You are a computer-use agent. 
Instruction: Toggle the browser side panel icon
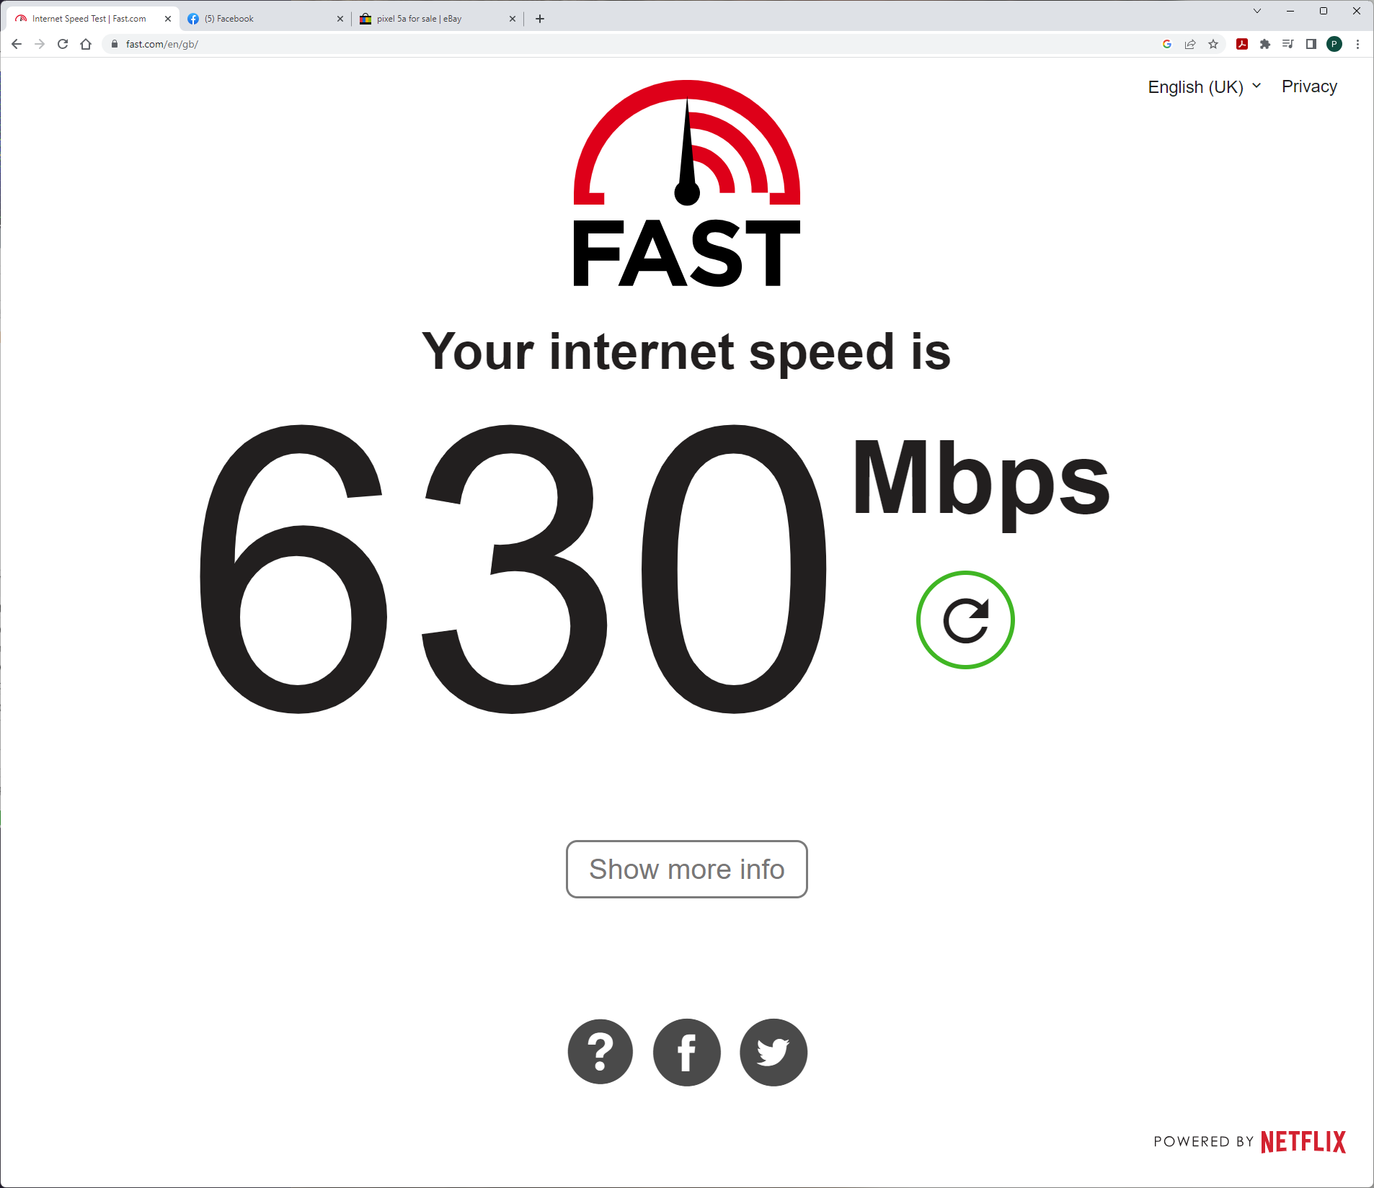[x=1311, y=44]
